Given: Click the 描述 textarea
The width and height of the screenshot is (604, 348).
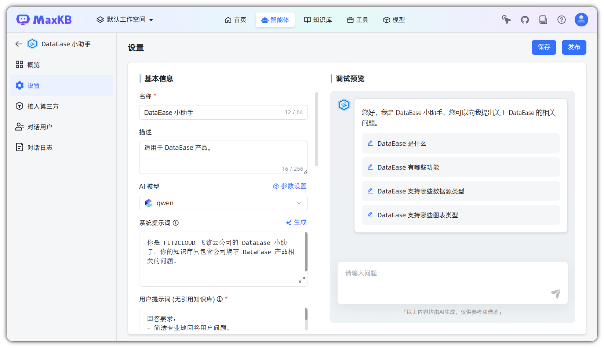Looking at the screenshot, I should point(223,157).
